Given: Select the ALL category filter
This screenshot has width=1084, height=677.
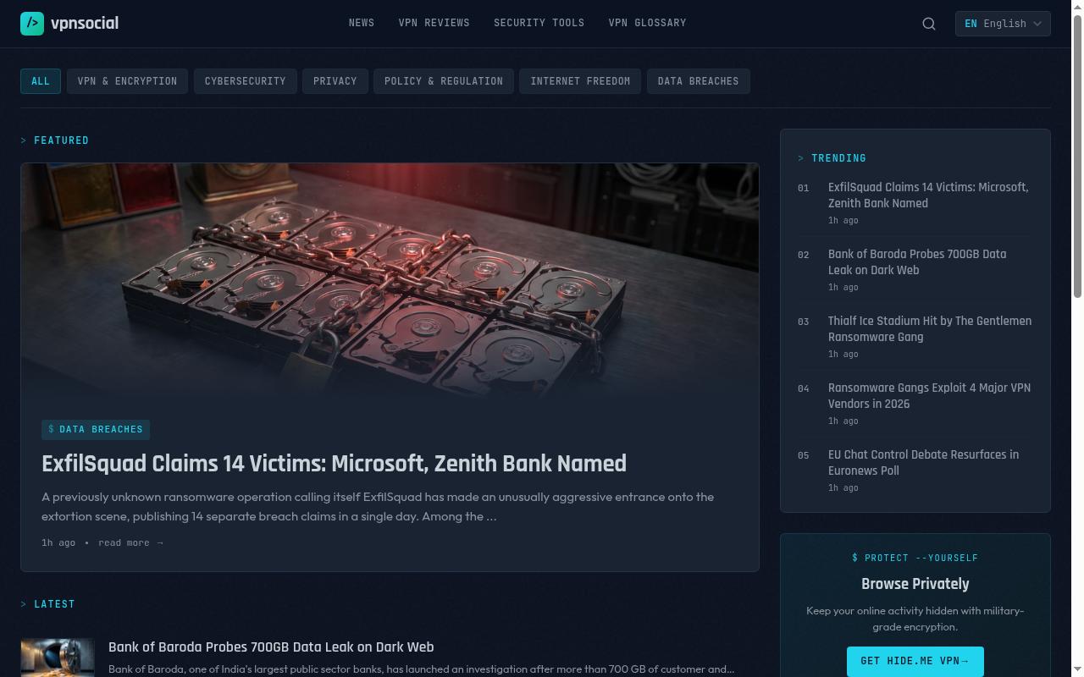Looking at the screenshot, I should 41,81.
